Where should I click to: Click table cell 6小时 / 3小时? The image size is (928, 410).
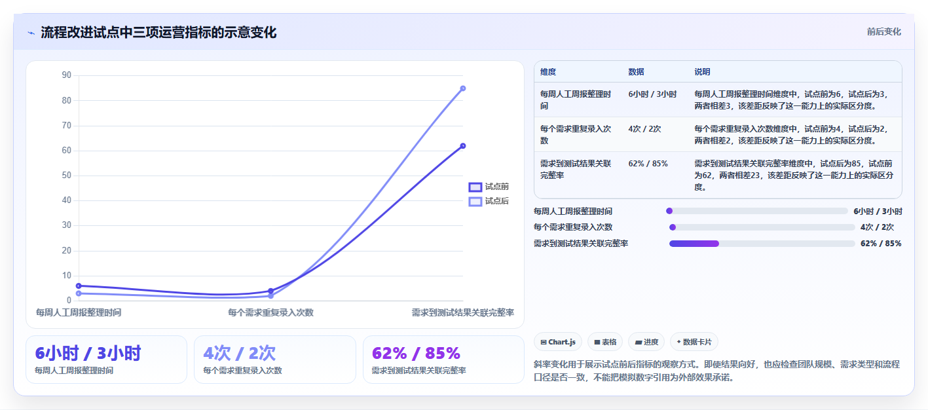click(x=652, y=94)
